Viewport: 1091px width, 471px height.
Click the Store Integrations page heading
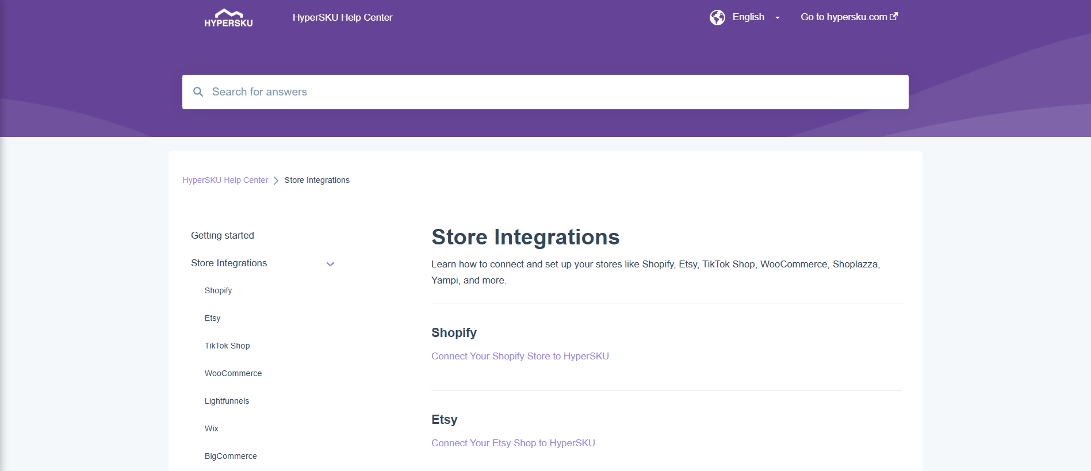coord(525,237)
